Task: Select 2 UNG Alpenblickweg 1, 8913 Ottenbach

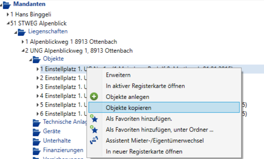Action: (x=79, y=50)
